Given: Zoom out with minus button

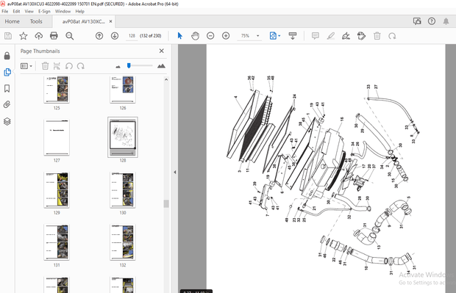Looking at the screenshot, I should [x=210, y=36].
